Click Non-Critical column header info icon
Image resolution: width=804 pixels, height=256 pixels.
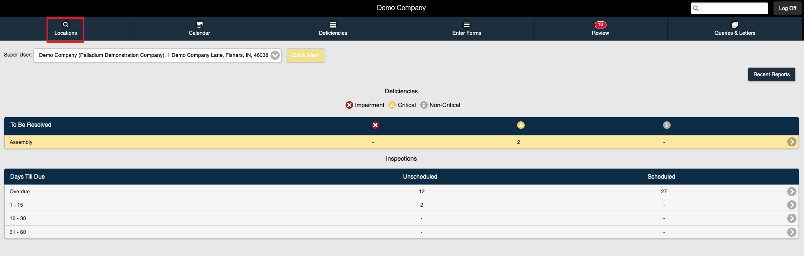click(x=667, y=125)
